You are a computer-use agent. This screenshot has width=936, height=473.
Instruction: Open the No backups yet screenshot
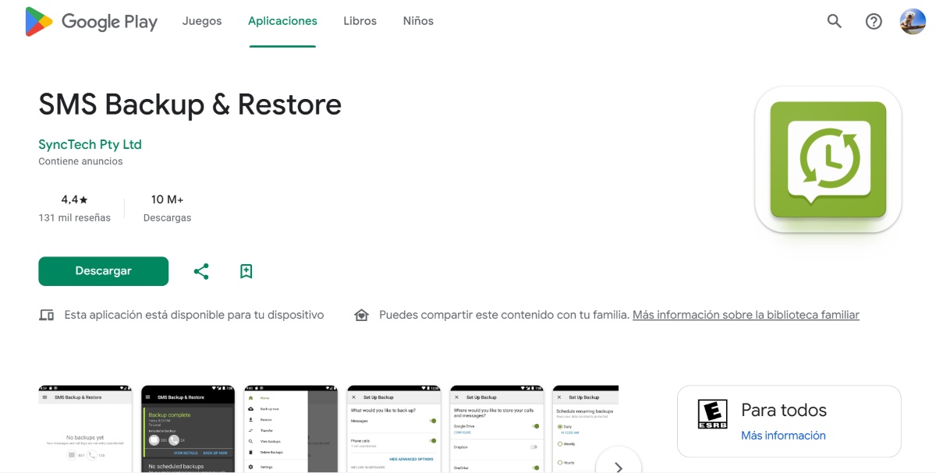(85, 429)
